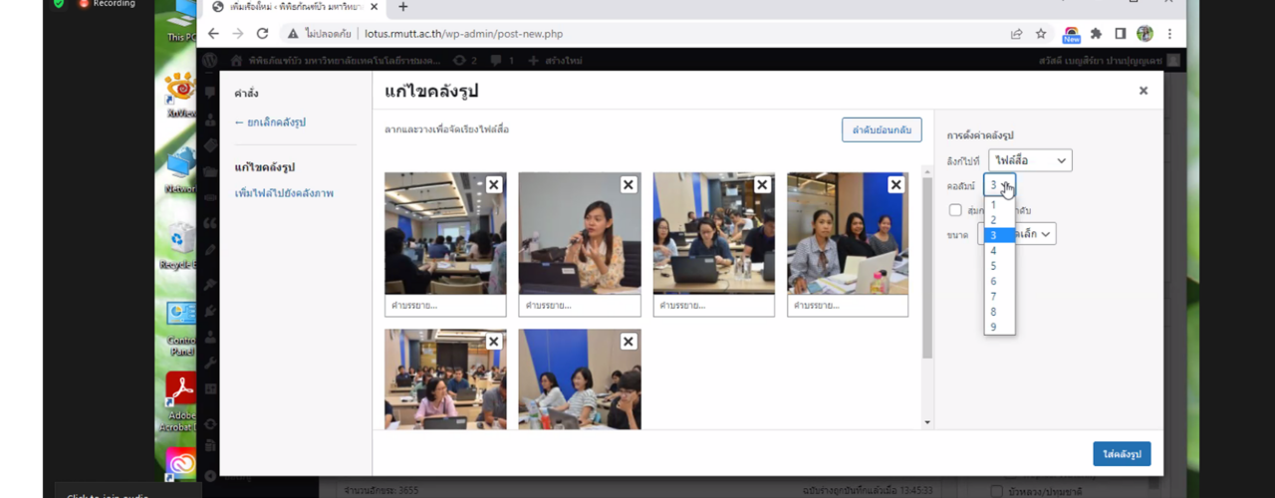Select the meeting room thumbnail

tap(445, 233)
